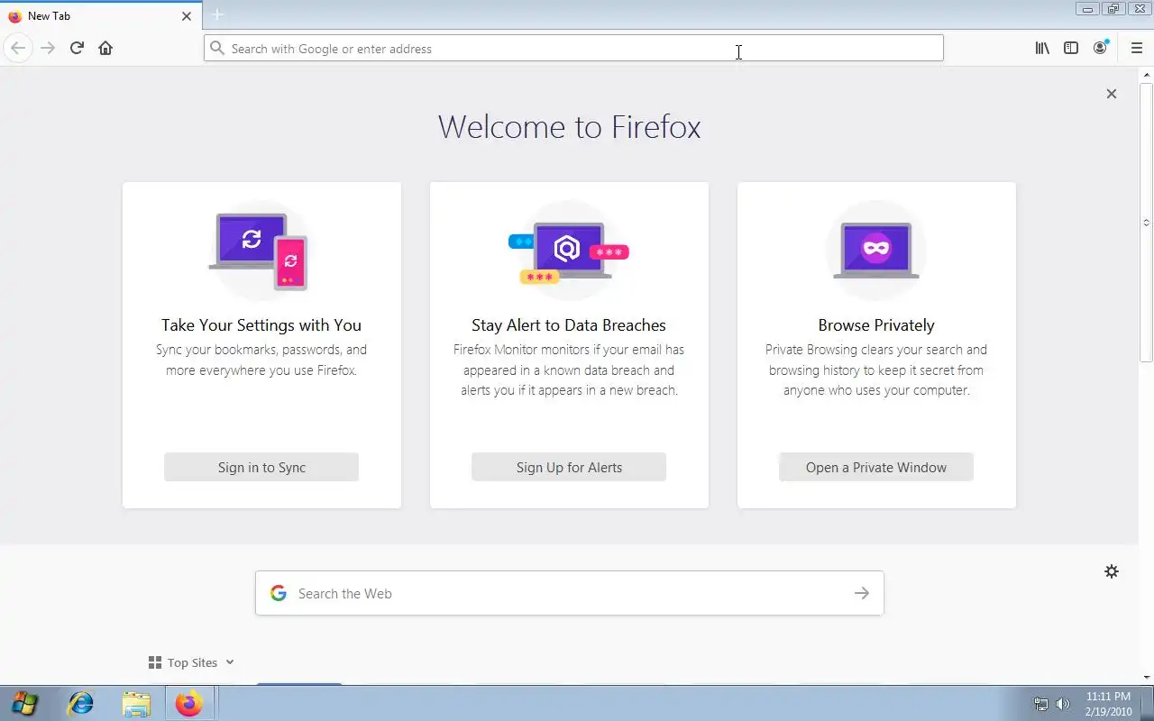The height and width of the screenshot is (721, 1154).
Task: Close the New Tab tab
Action: click(x=187, y=15)
